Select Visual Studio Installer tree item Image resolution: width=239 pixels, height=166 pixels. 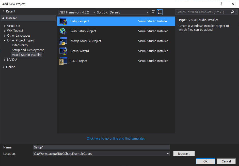27,55
